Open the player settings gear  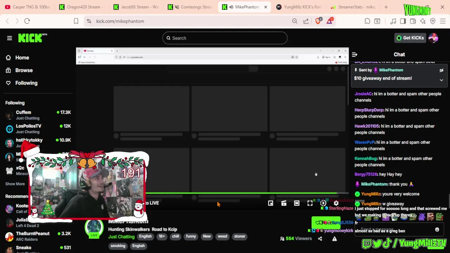(x=336, y=203)
